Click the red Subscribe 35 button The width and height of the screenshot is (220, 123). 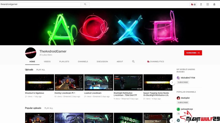click(x=193, y=53)
